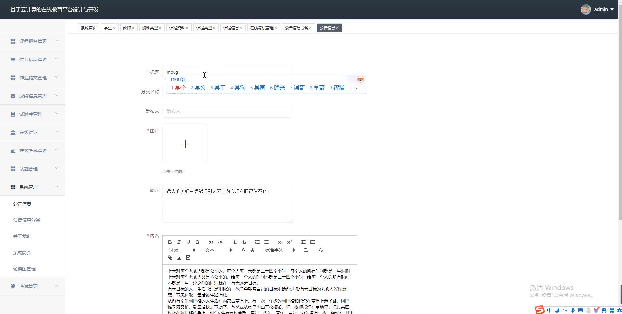The height and width of the screenshot is (314, 622).
Task: Click into the 简介 summary textarea
Action: 227,203
